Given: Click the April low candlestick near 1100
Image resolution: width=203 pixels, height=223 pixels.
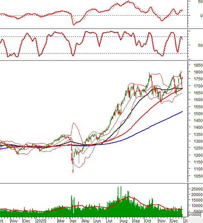Looking at the screenshot, I should coord(73,170).
